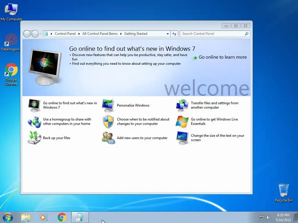Image resolution: width=298 pixels, height=223 pixels.
Task: Select the Personalize Windows icon
Action: (108, 105)
